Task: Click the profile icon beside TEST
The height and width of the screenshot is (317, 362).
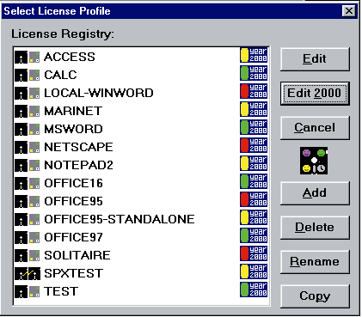Action: click(x=28, y=291)
